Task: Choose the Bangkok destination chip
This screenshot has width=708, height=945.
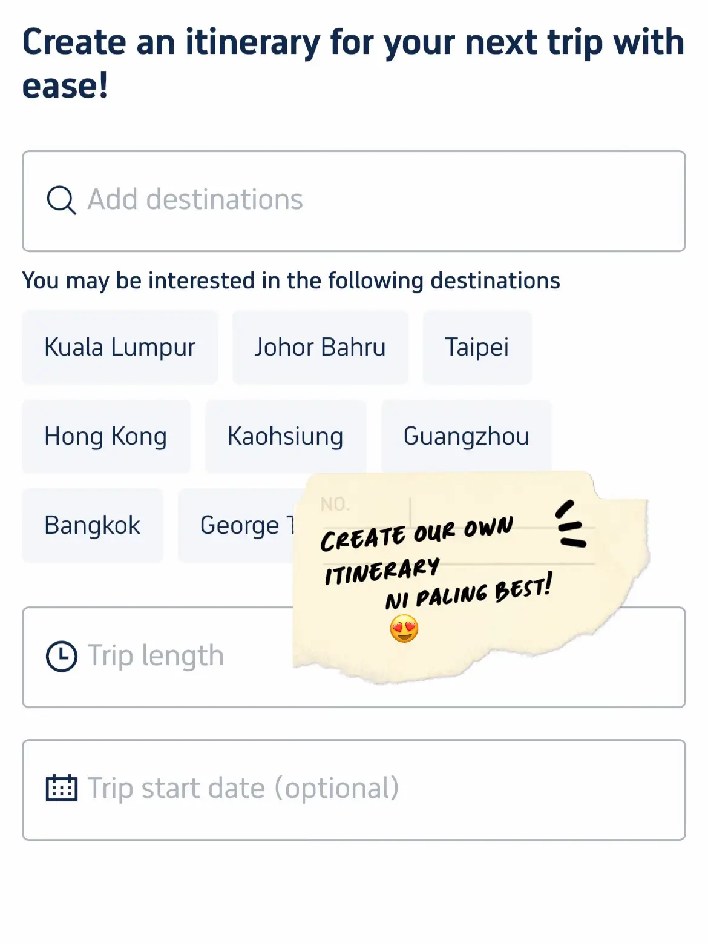Action: point(93,526)
